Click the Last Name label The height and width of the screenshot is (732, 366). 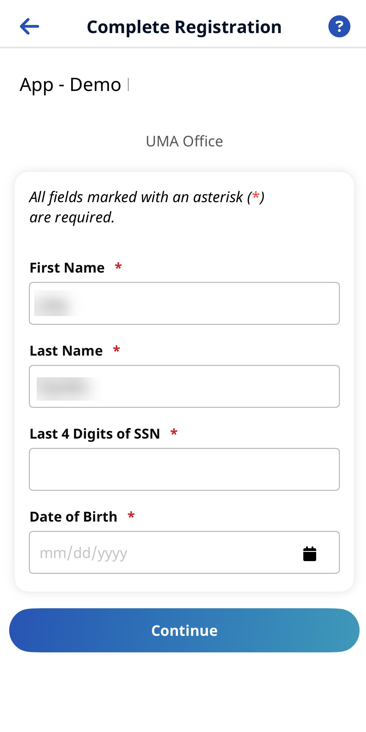click(x=66, y=351)
